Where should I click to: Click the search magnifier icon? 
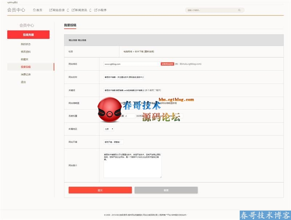pyautogui.click(x=239, y=10)
